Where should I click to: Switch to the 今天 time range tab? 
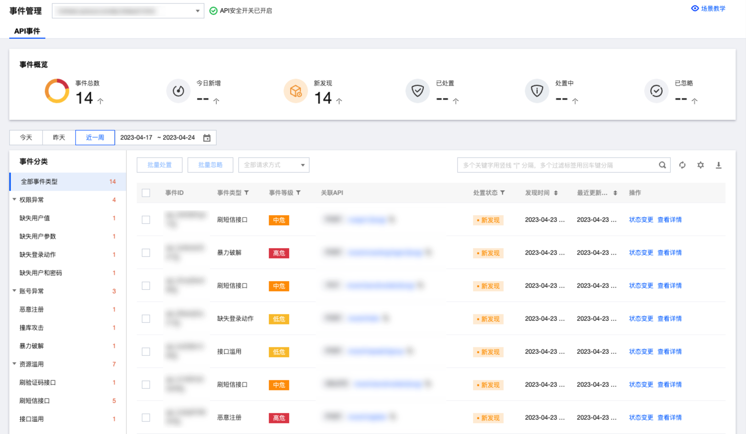point(26,138)
